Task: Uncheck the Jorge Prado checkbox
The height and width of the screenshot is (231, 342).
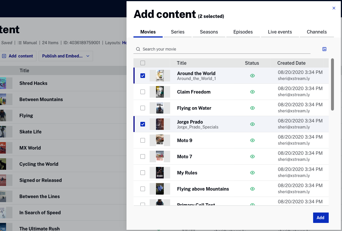Action: 143,124
